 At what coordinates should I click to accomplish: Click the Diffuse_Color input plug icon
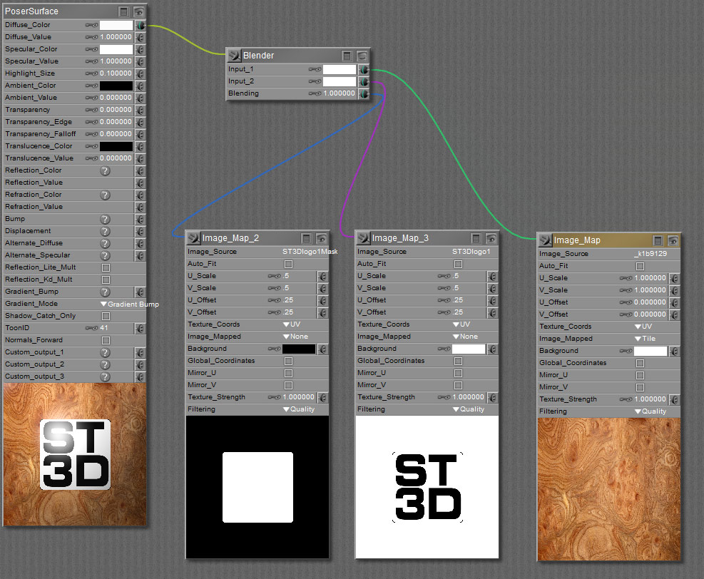click(x=140, y=26)
